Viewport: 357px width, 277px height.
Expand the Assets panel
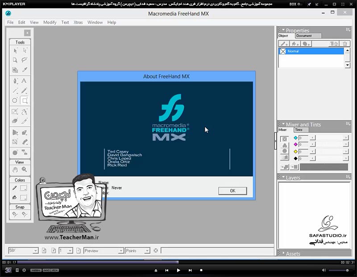point(283,253)
